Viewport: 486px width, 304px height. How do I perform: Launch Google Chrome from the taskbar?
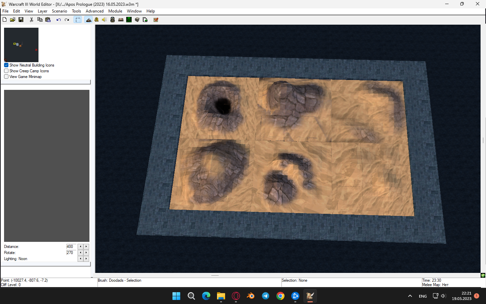pos(280,296)
